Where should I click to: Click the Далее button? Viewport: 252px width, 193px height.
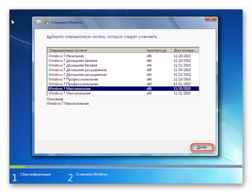coord(202,147)
